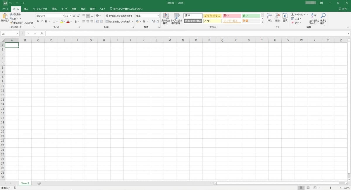Viewport: 351px width, 190px height.
Task: Toggle center text horizontally
Action: [x=88, y=21]
